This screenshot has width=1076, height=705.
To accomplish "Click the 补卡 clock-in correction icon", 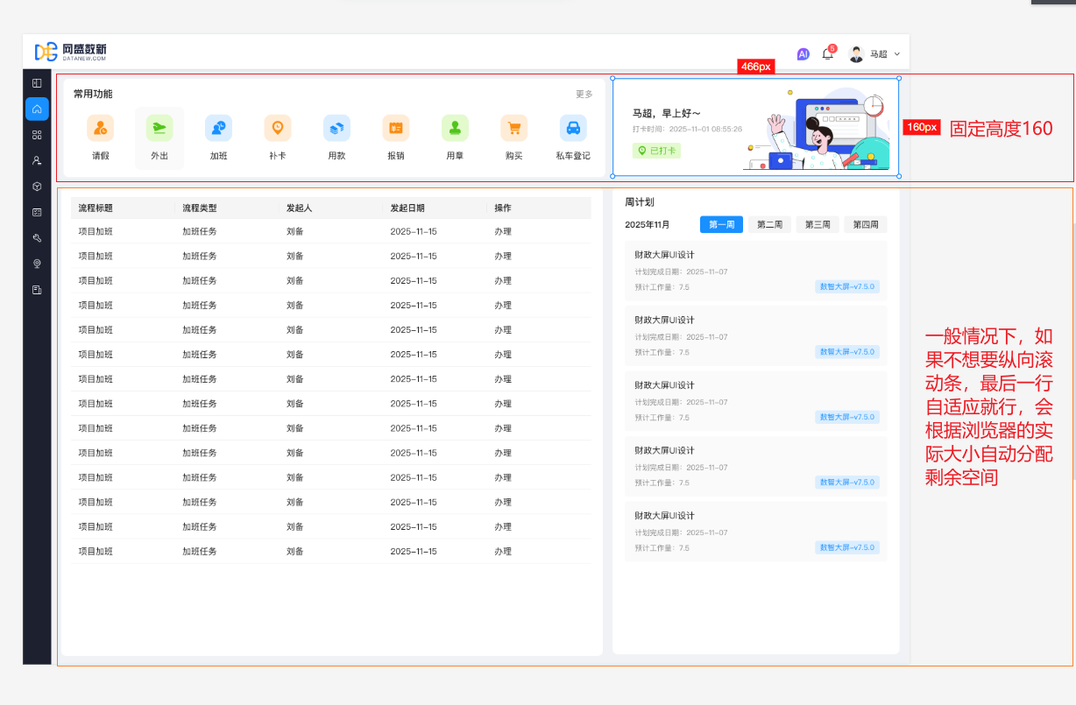I will click(x=278, y=129).
